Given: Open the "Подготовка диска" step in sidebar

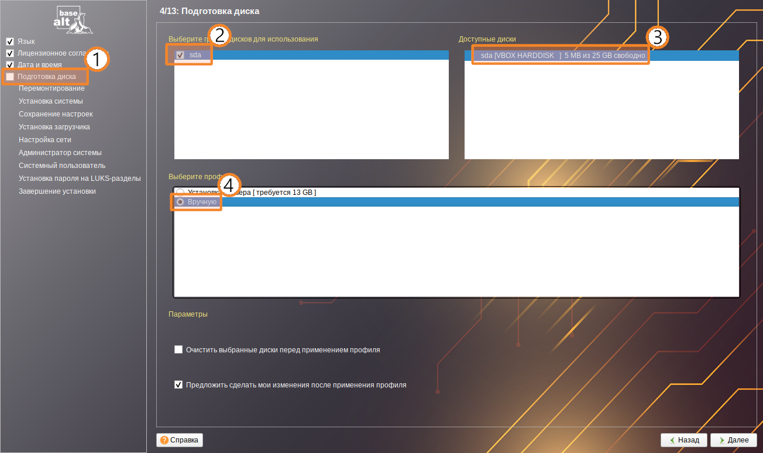Looking at the screenshot, I should 46,77.
